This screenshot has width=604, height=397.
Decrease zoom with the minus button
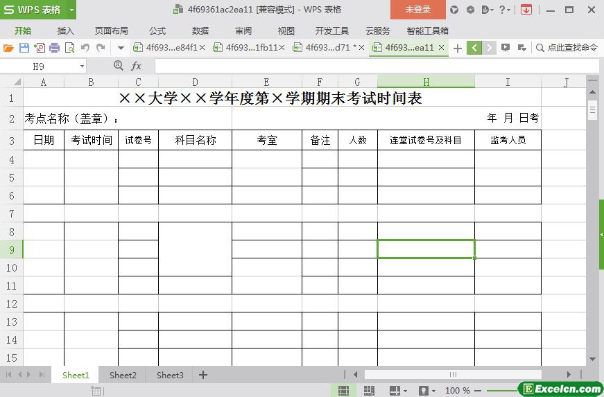(478, 391)
